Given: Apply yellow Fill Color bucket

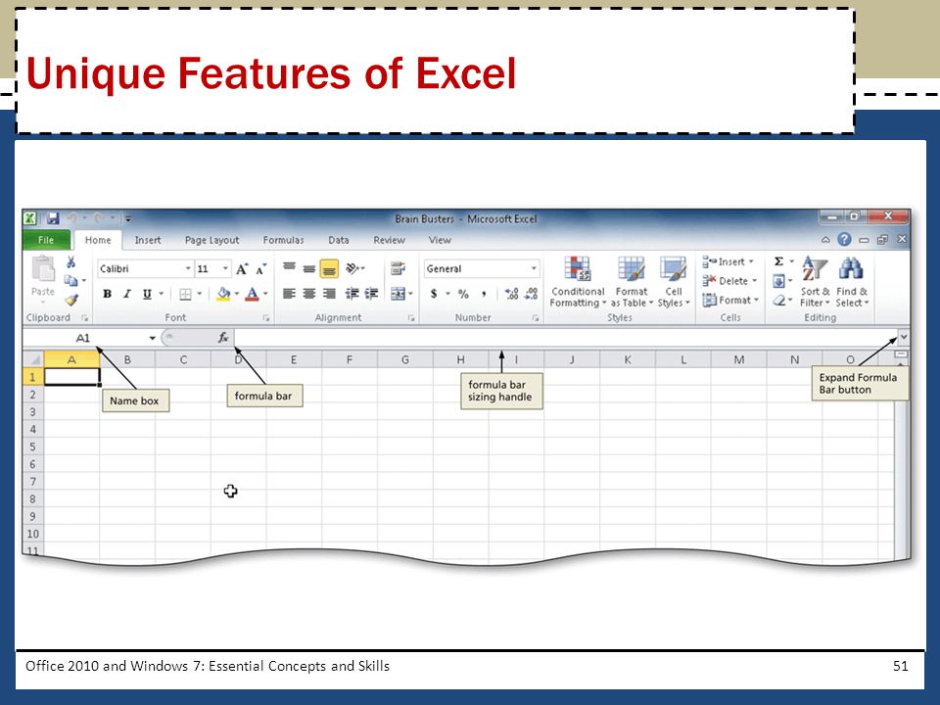Looking at the screenshot, I should tap(223, 294).
